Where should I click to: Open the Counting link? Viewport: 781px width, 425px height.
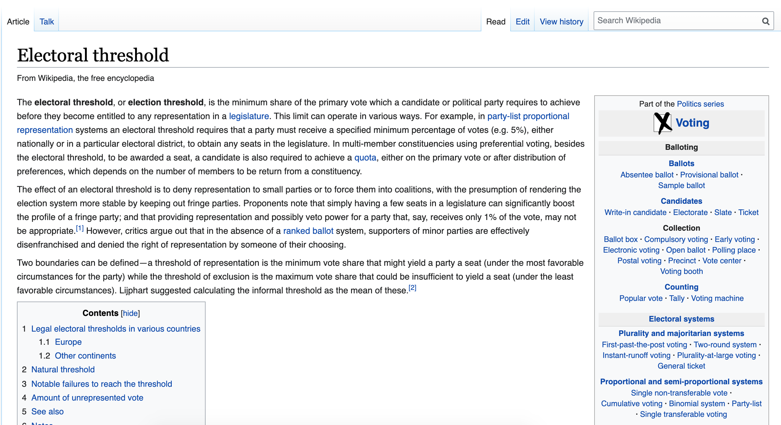coord(681,287)
